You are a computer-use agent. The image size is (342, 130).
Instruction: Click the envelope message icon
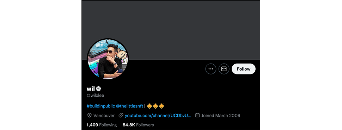pyautogui.click(x=224, y=69)
